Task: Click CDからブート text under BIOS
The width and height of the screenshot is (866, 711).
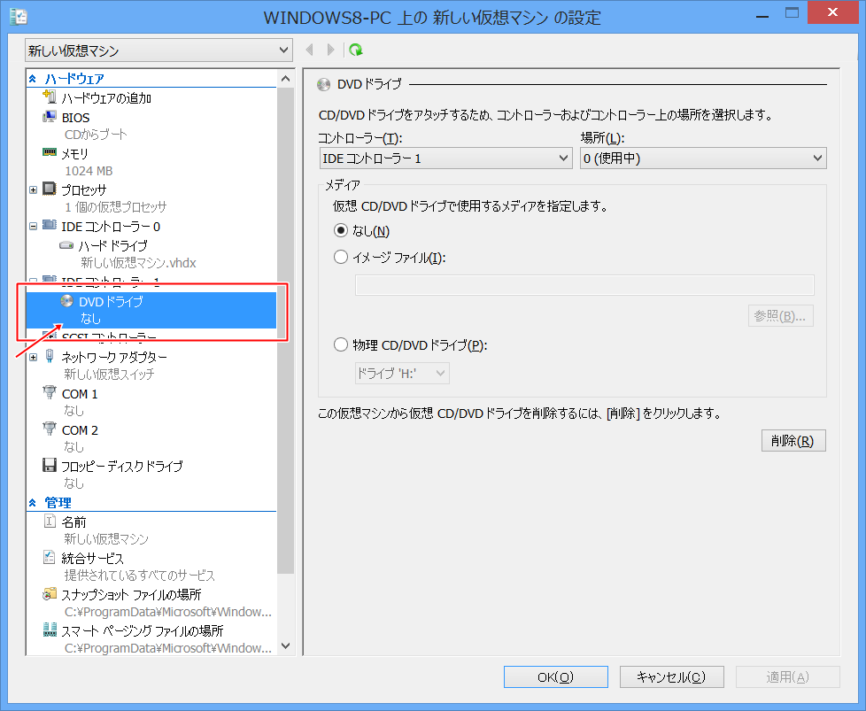Action: [x=96, y=135]
